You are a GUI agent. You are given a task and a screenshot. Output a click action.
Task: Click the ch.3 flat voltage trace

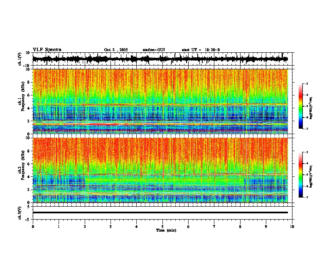coord(160,212)
